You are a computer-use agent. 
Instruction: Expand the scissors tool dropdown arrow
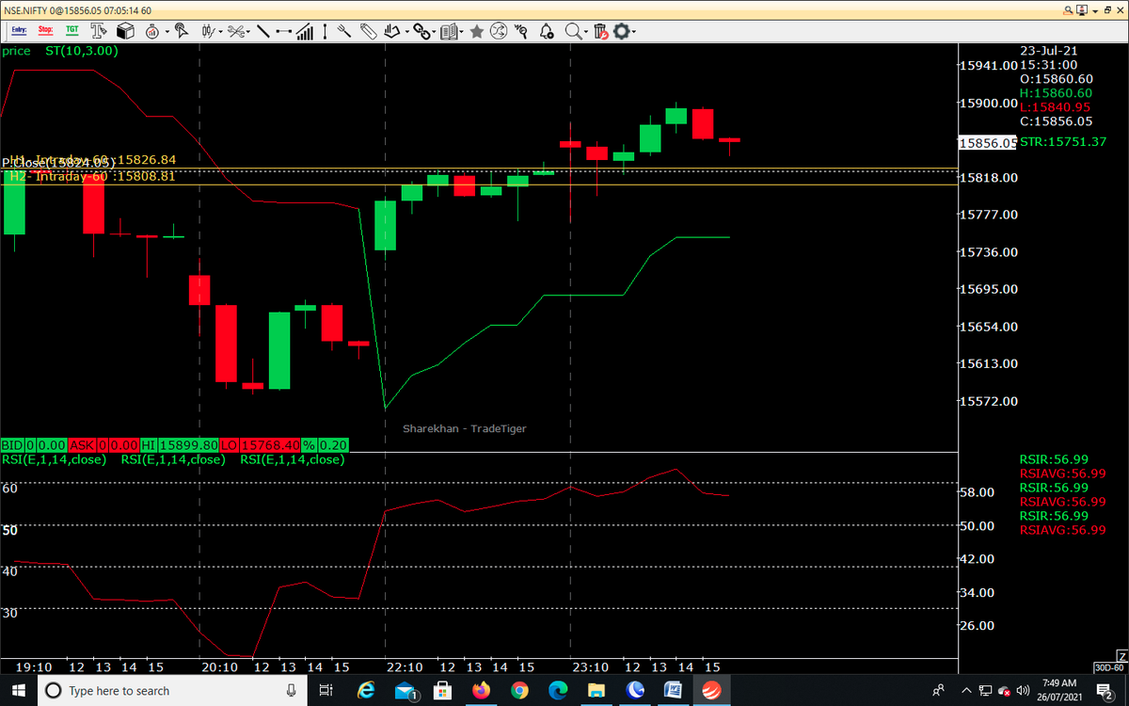[x=249, y=31]
